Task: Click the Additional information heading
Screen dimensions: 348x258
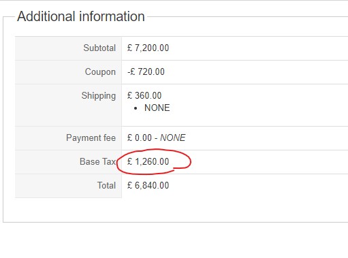Action: [x=81, y=16]
